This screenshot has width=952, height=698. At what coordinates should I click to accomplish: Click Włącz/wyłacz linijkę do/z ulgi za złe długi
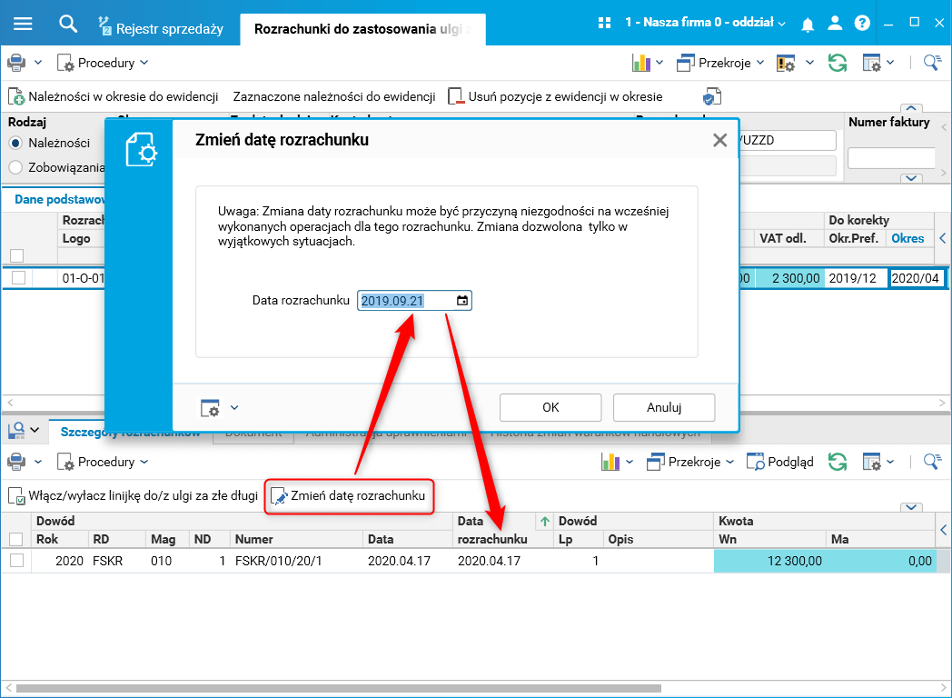[x=133, y=496]
